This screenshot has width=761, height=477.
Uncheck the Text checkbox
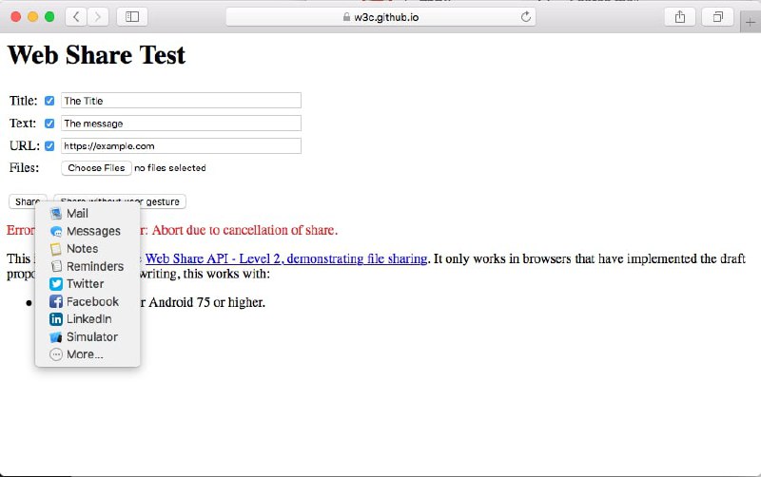point(49,124)
